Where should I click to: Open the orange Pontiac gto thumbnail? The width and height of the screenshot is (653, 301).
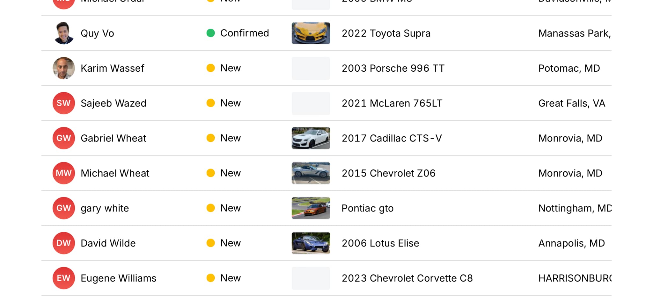click(311, 208)
